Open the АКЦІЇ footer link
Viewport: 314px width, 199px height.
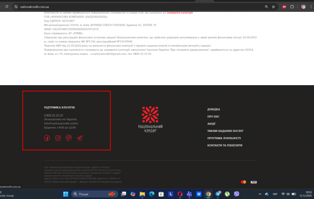(x=211, y=124)
